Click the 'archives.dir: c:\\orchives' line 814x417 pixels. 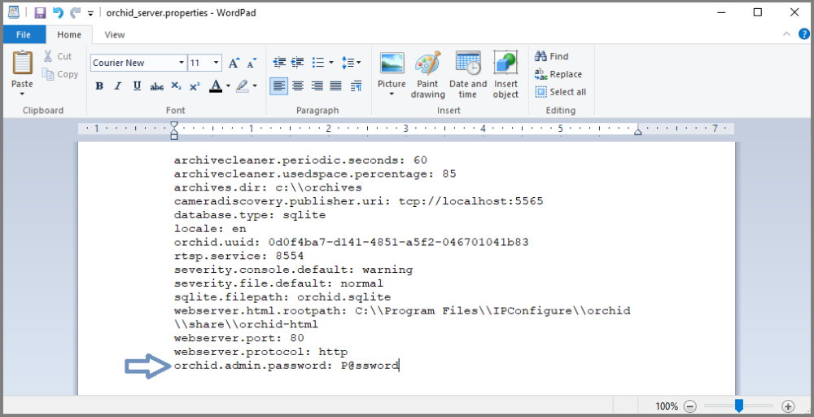click(268, 187)
